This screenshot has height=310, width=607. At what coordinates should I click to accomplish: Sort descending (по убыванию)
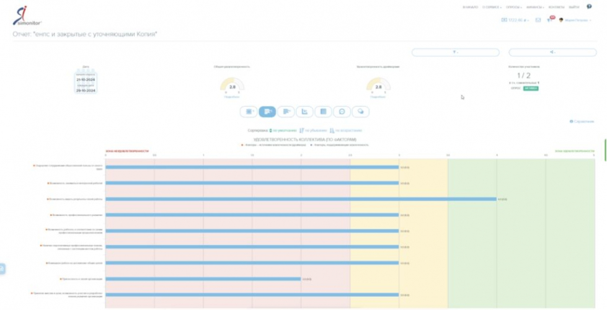click(x=312, y=131)
